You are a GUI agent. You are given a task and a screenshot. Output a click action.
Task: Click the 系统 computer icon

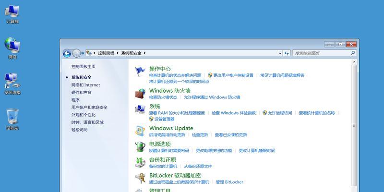coord(140,109)
